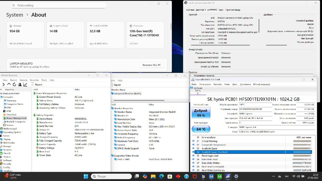Open the Graphics Card 14 GB card

65,35
